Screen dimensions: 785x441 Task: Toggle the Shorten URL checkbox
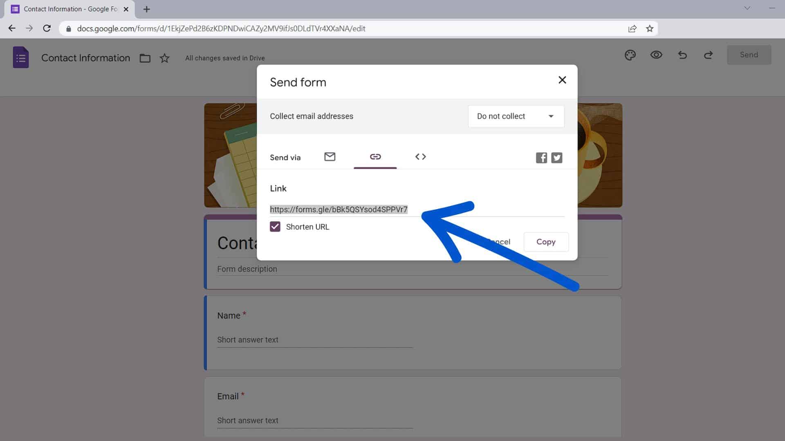click(x=275, y=227)
